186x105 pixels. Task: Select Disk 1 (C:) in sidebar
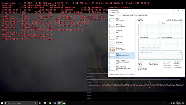click(x=122, y=38)
